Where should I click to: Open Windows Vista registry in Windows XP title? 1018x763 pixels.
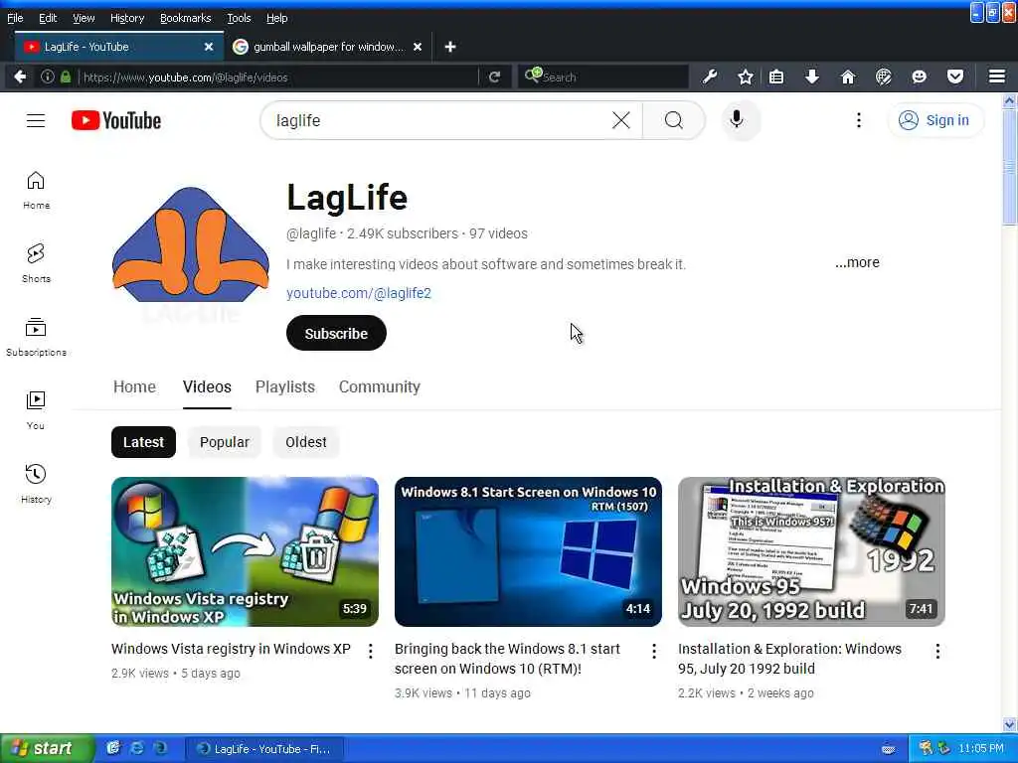point(231,649)
